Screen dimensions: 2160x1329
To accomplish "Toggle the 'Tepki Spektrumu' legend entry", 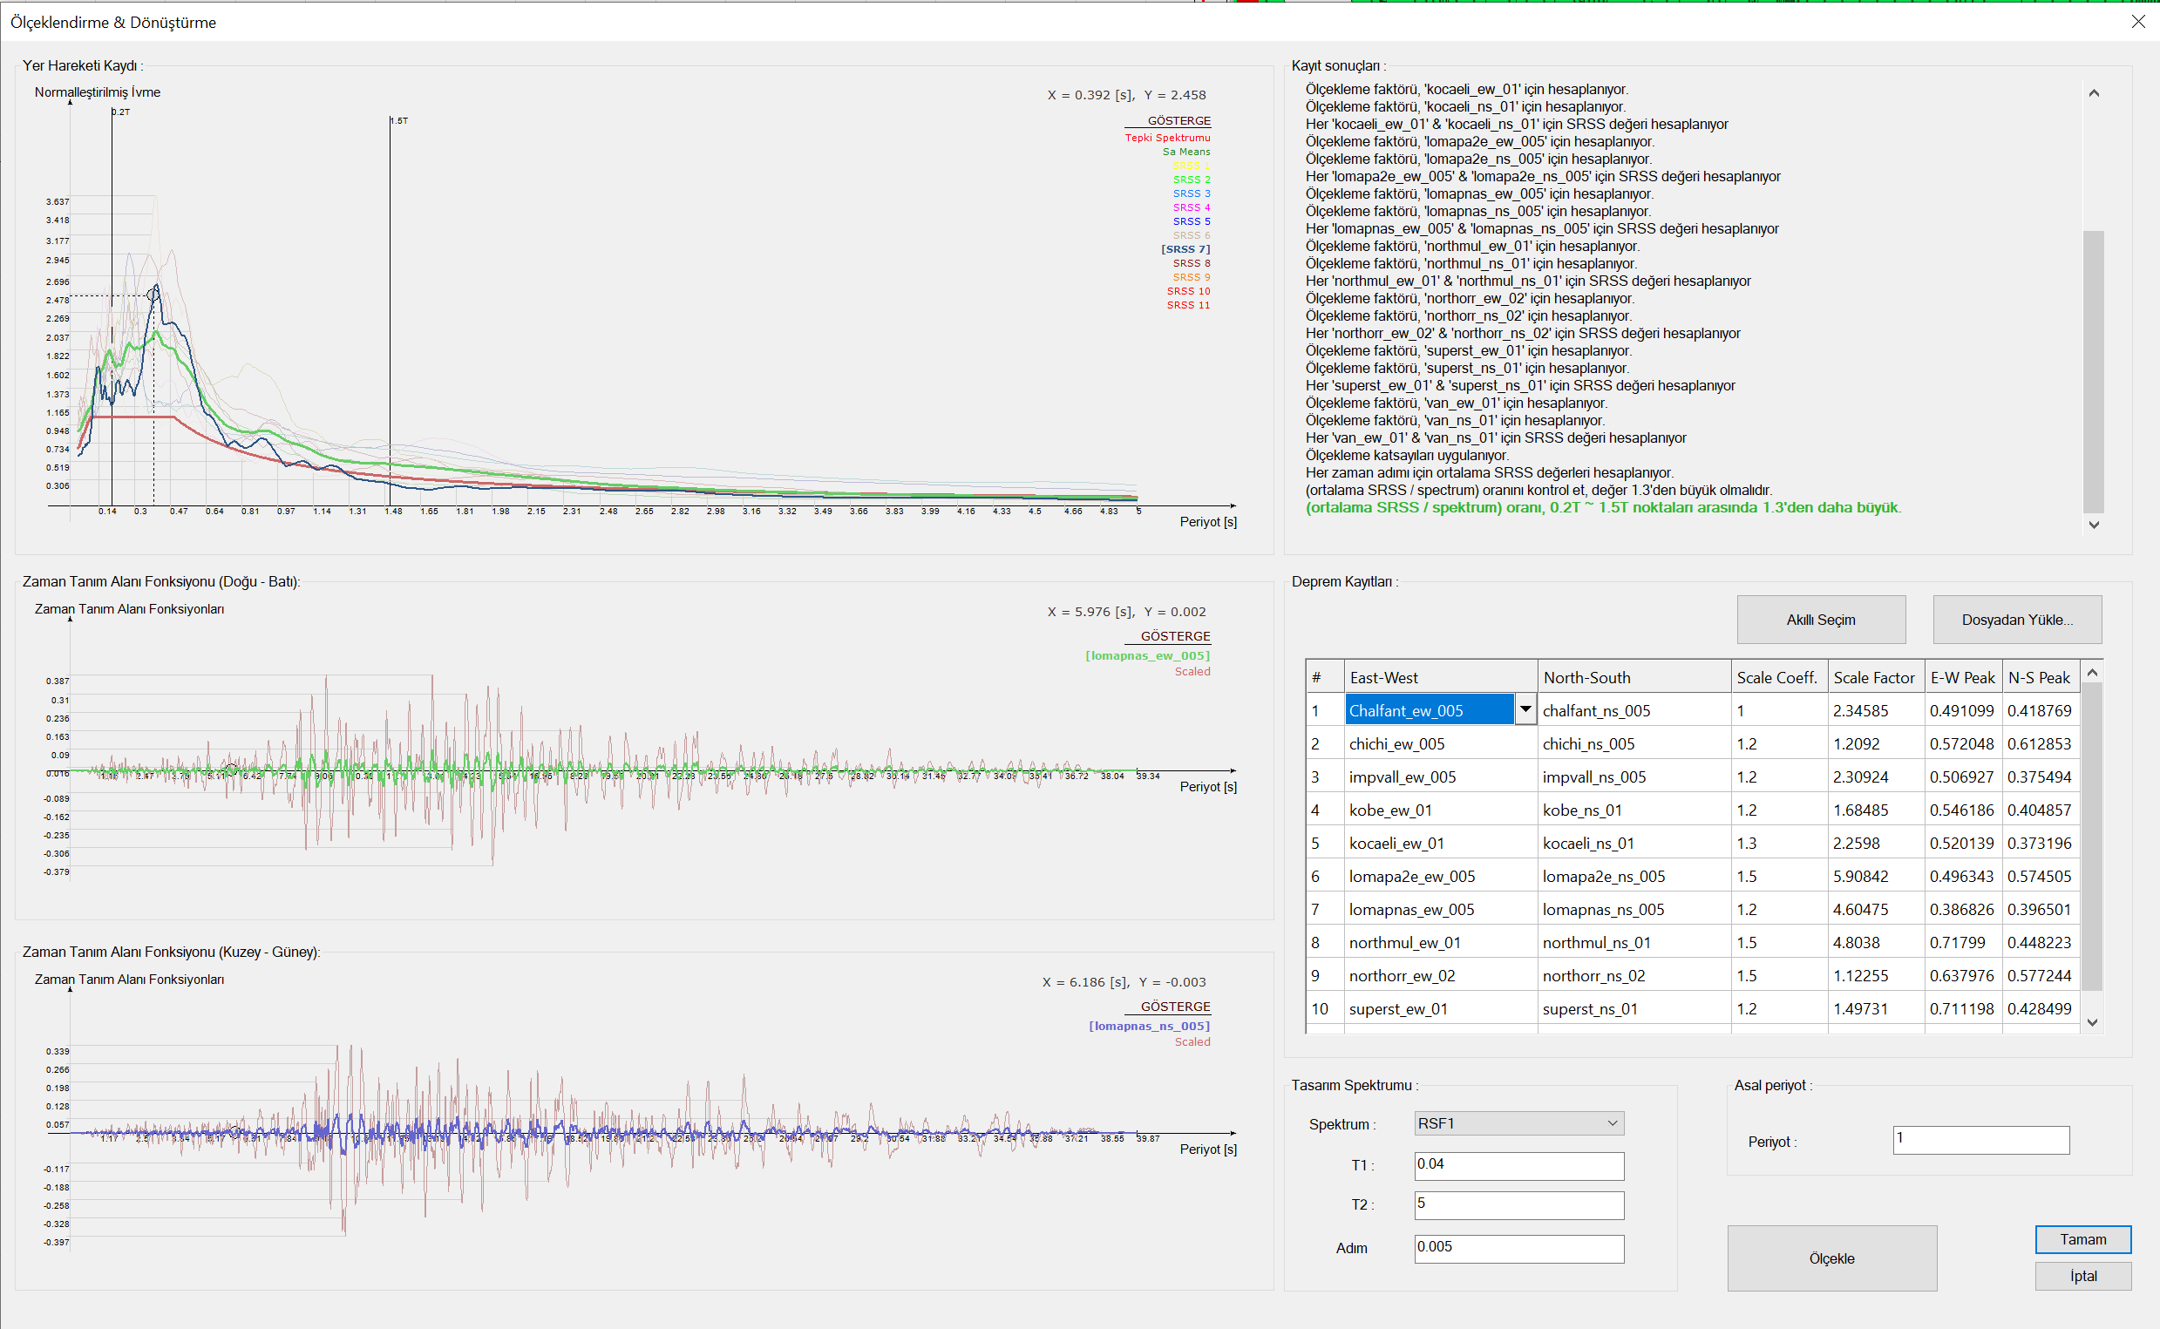I will [x=1167, y=138].
